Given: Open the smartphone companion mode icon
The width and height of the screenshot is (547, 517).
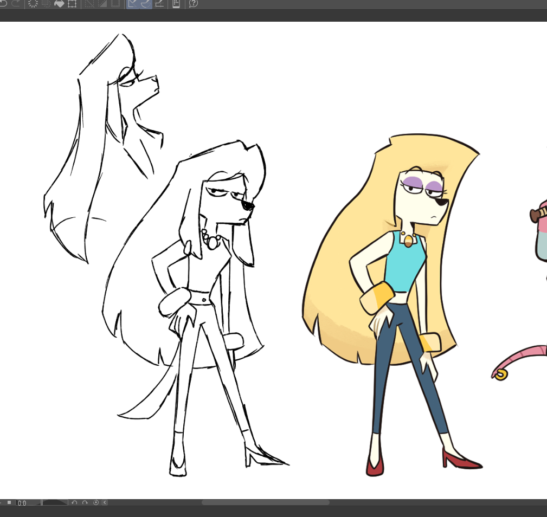Looking at the screenshot, I should (x=176, y=3).
